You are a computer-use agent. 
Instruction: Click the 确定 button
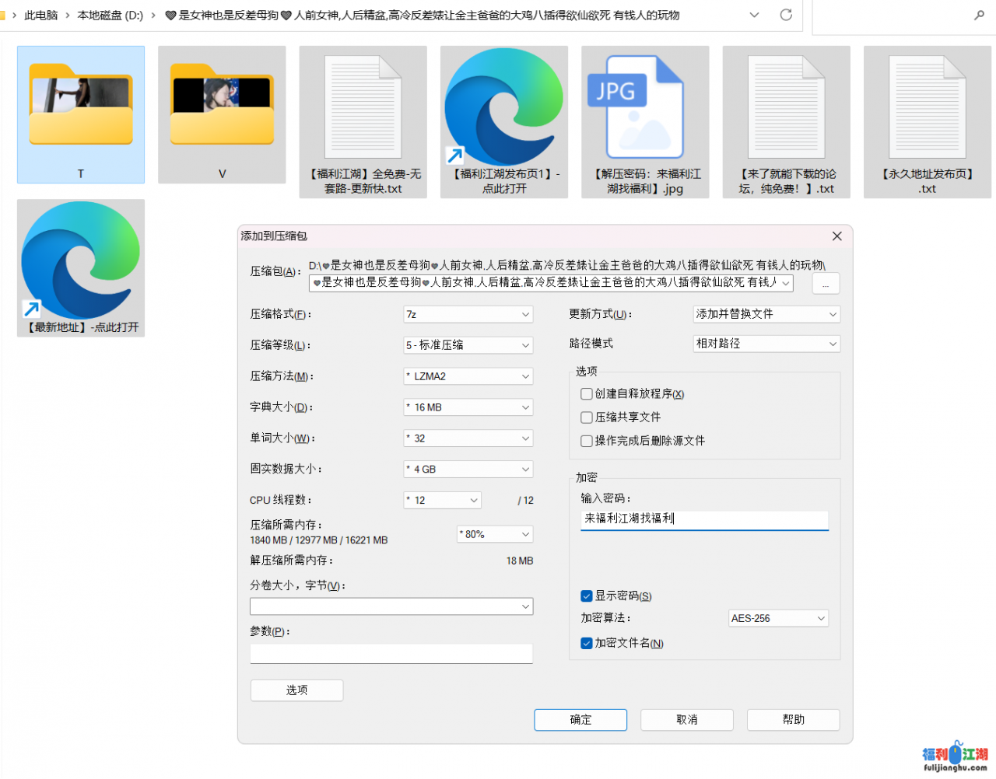pos(580,720)
